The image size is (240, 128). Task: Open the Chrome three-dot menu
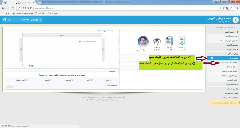(237, 8)
